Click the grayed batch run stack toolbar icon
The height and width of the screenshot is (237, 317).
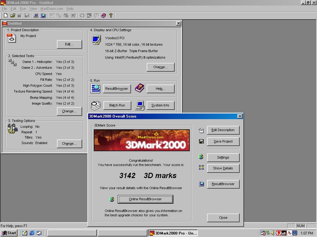pyautogui.click(x=96, y=15)
